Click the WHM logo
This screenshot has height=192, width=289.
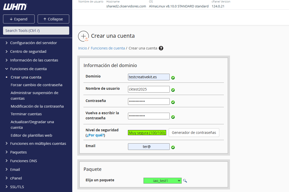click(x=15, y=7)
